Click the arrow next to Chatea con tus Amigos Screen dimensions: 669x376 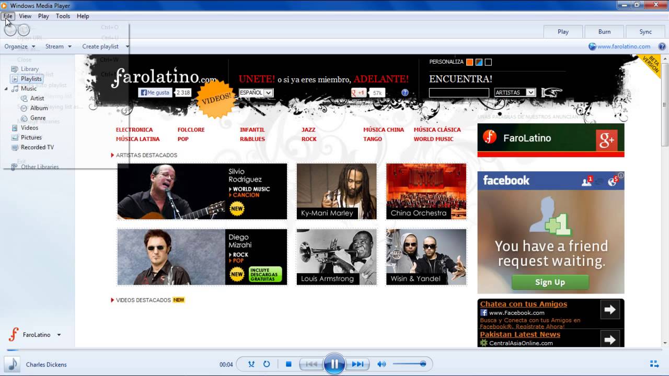pos(610,310)
